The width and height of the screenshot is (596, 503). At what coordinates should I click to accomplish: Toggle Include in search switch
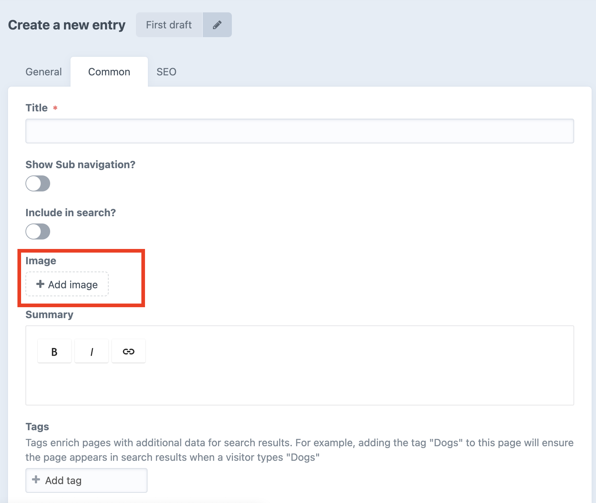(x=38, y=231)
